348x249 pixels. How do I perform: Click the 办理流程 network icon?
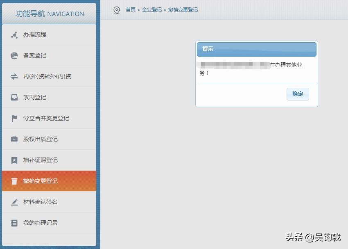(x=14, y=35)
